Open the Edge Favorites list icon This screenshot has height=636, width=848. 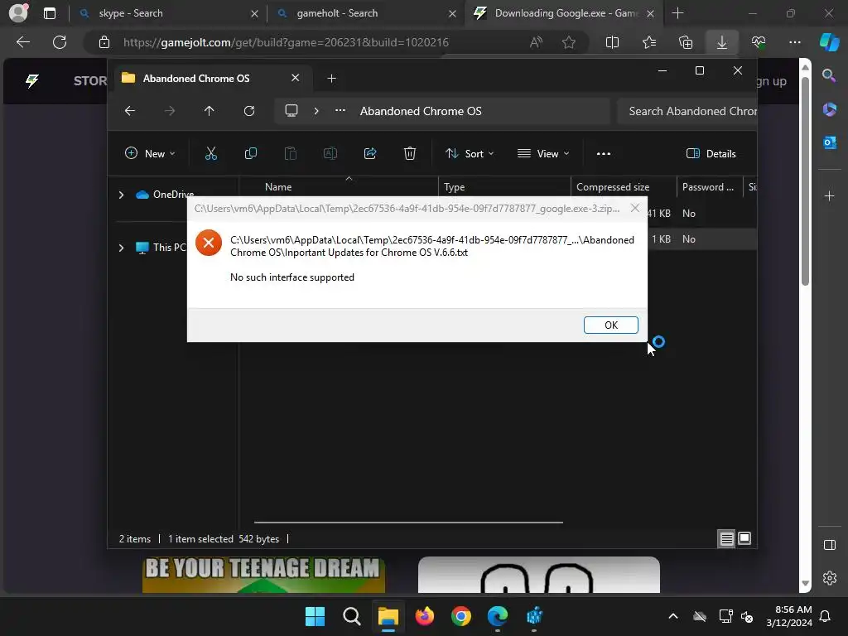pyautogui.click(x=649, y=42)
